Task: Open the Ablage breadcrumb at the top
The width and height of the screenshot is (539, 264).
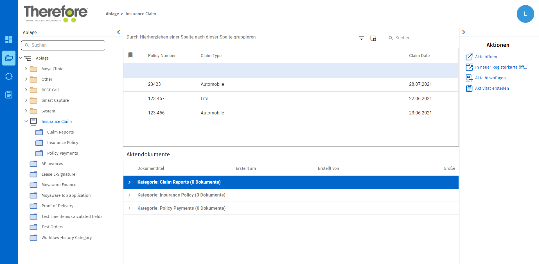Action: (x=112, y=13)
